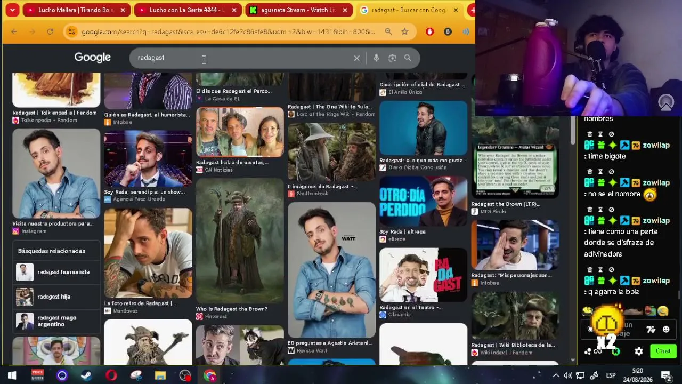Screen dimensions: 682x384
Task: Open Opera browser from the taskbar
Action: coord(111,375)
